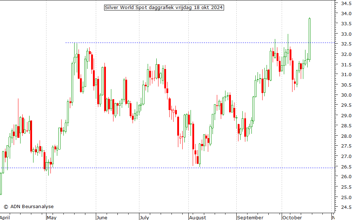Screen dimensions: 353x220
Task: Click the 31.0 price axis label
Action: (346, 75)
